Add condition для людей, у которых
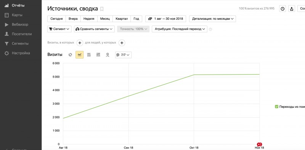The width and height of the screenshot is (305, 150). 122,43
